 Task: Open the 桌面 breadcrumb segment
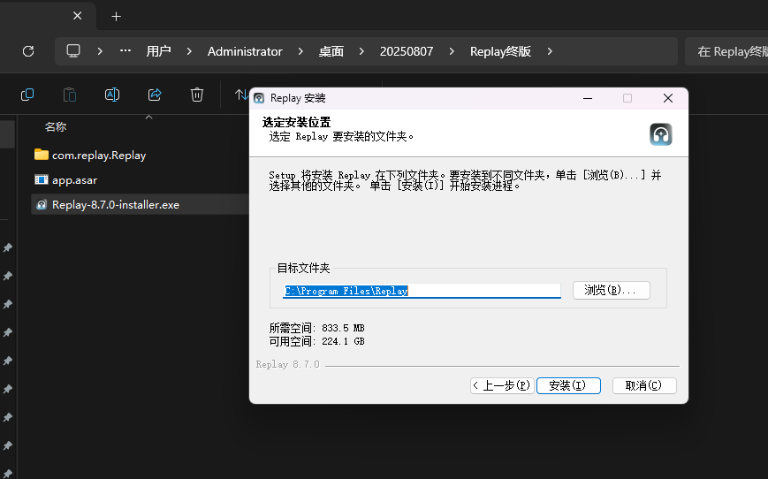point(331,51)
